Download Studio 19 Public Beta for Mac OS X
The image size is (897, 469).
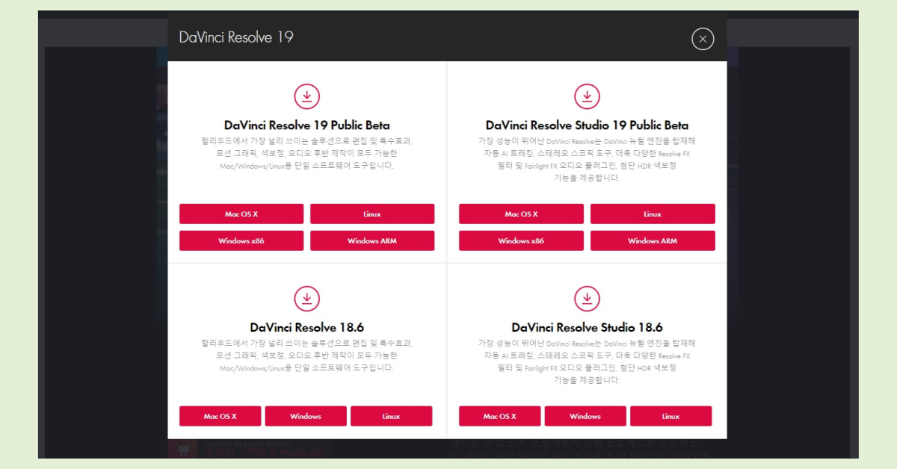click(x=521, y=214)
